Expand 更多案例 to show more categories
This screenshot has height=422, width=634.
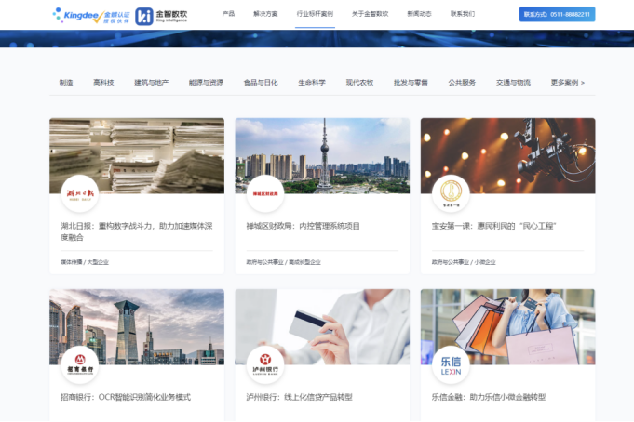pos(567,83)
